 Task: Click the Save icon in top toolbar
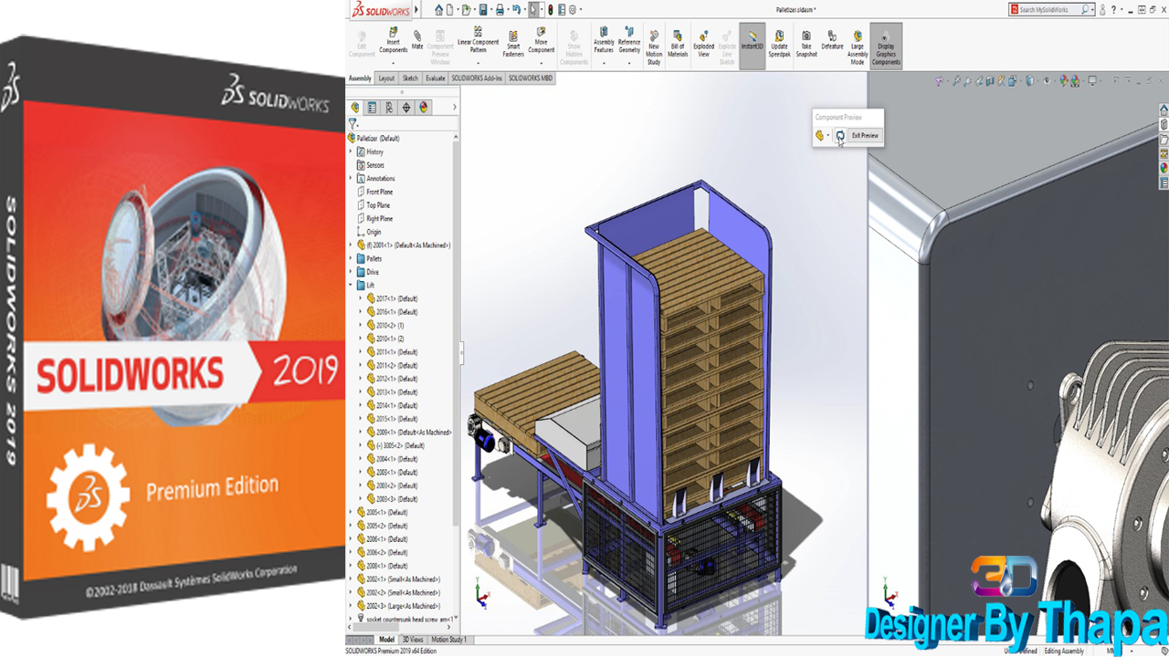coord(482,10)
